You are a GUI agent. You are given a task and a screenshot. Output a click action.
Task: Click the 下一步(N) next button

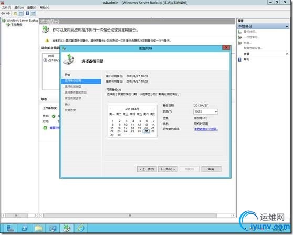click(x=168, y=169)
